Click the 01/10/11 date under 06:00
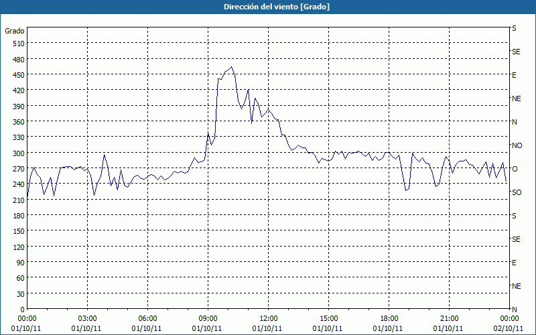 pyautogui.click(x=147, y=329)
